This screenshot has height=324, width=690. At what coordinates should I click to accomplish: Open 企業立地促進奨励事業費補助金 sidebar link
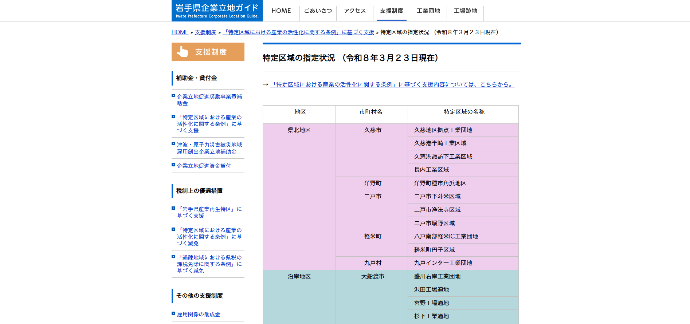coord(209,100)
